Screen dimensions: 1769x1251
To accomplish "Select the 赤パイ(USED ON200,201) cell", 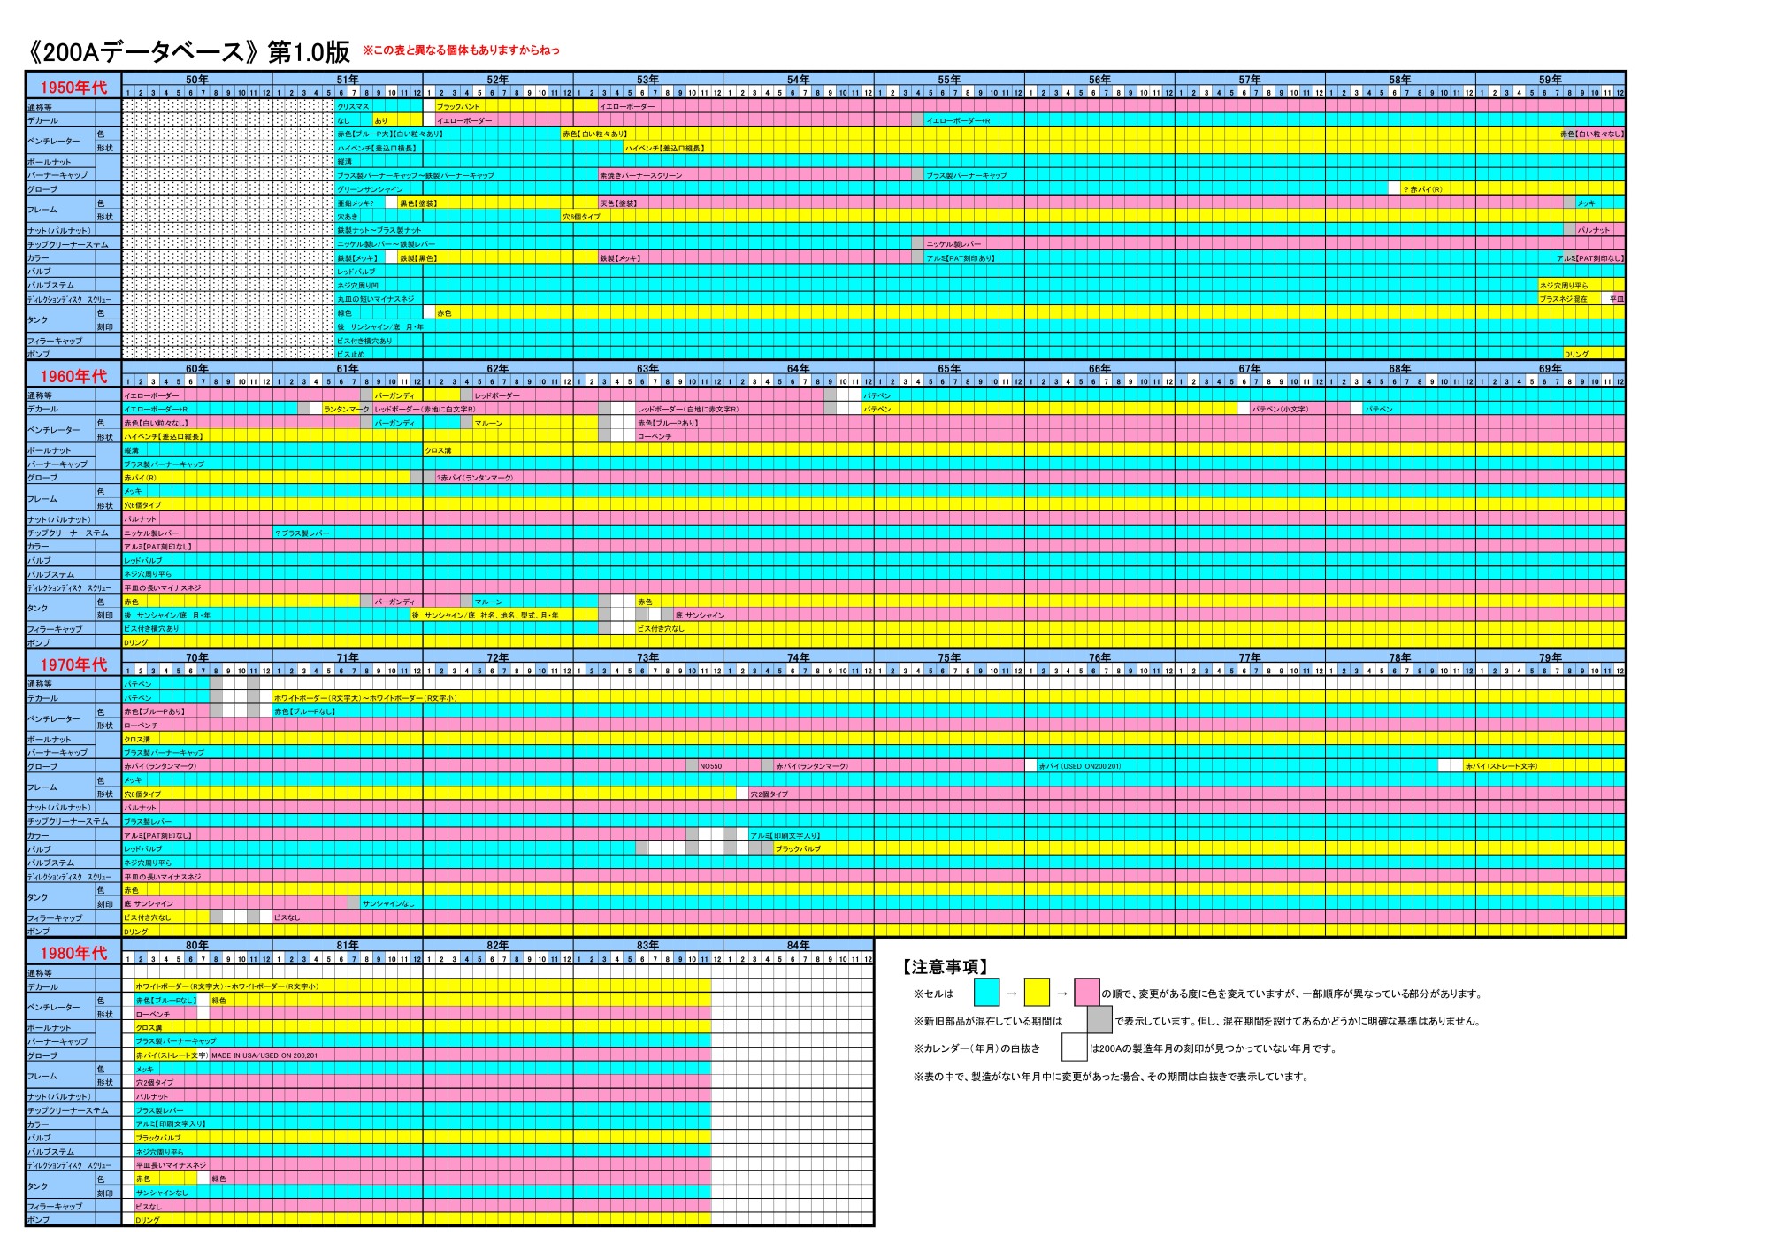I will coord(1080,766).
